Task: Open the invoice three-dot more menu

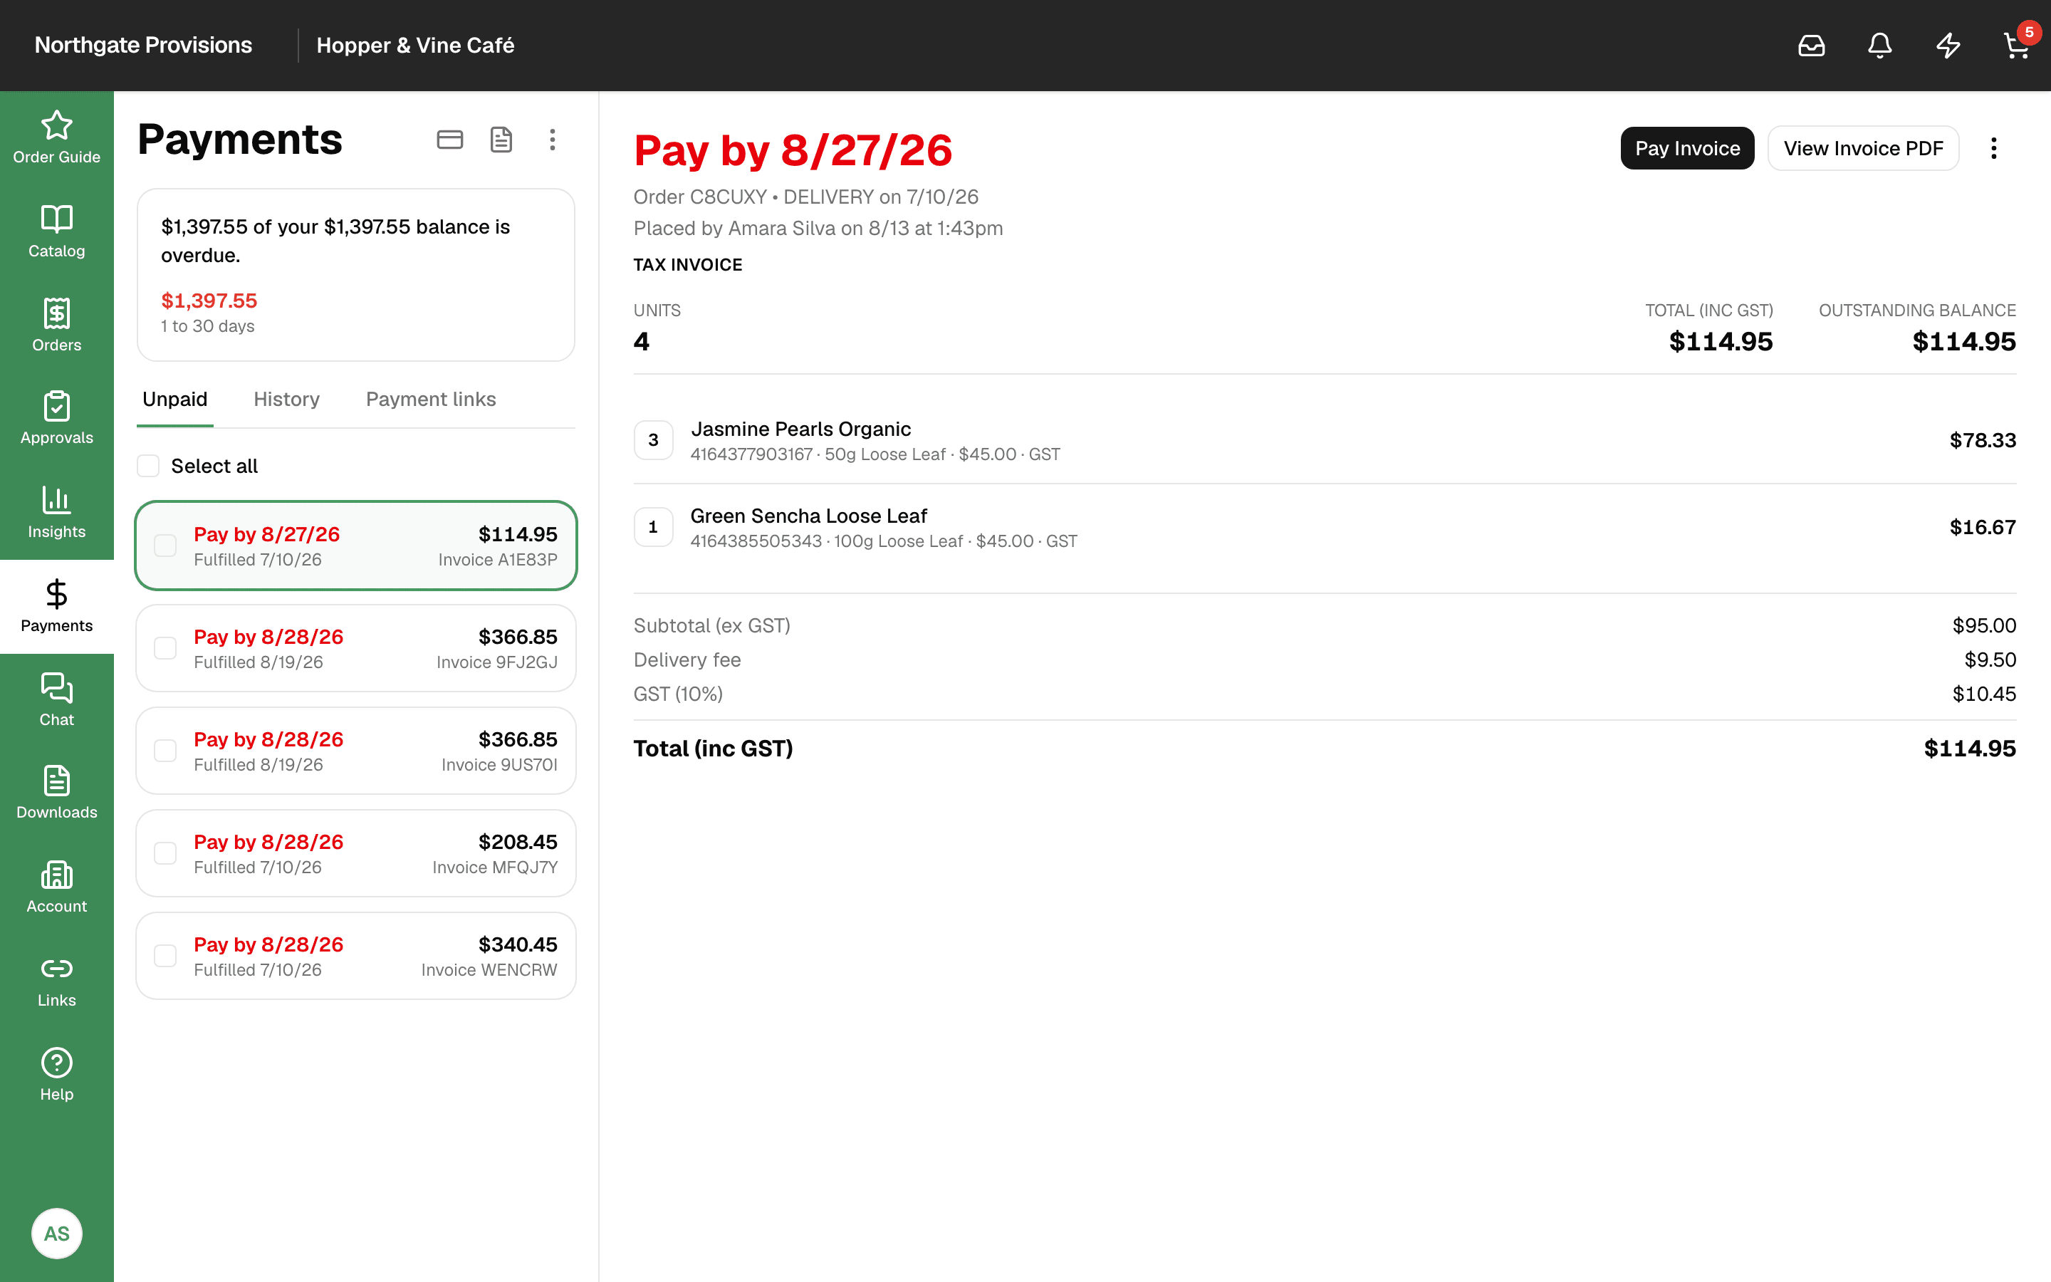Action: [x=1993, y=148]
